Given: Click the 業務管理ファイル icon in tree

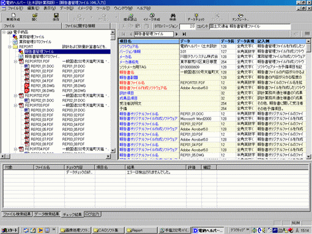Looking at the screenshot, I should coord(15,37).
